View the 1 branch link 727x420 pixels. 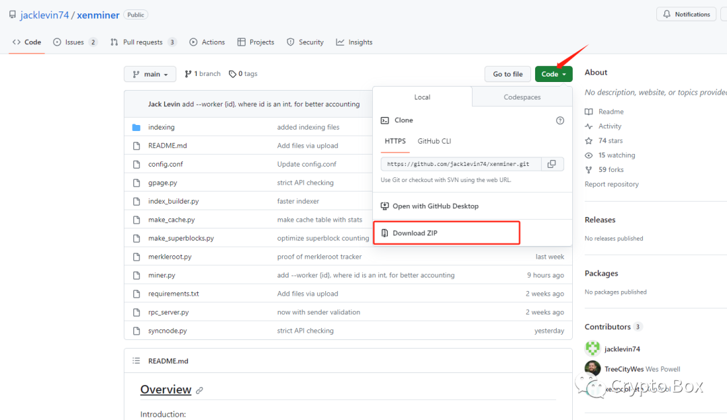(x=203, y=74)
